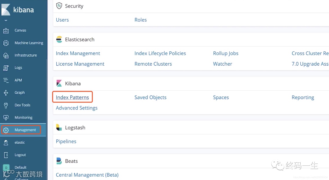Click the elastic user icon
329x180 pixels.
pyautogui.click(x=6, y=143)
